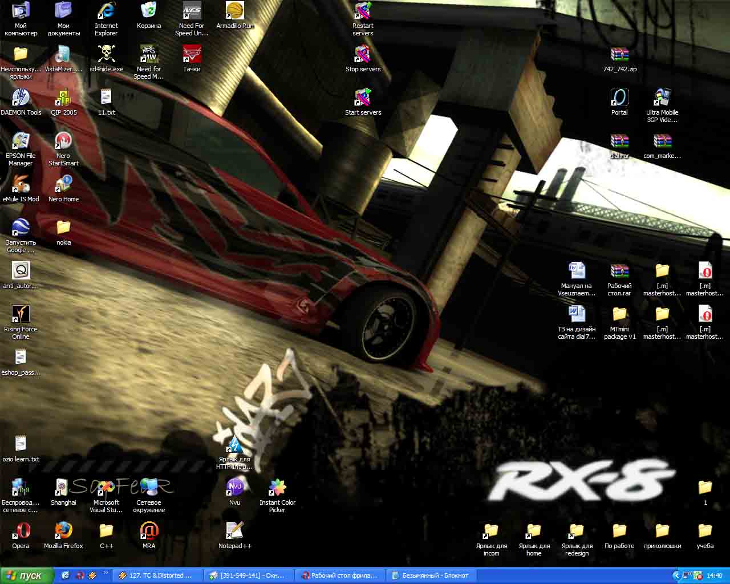Viewport: 730px width, 584px height.
Task: Show hidden system tray icons
Action: pyautogui.click(x=676, y=575)
